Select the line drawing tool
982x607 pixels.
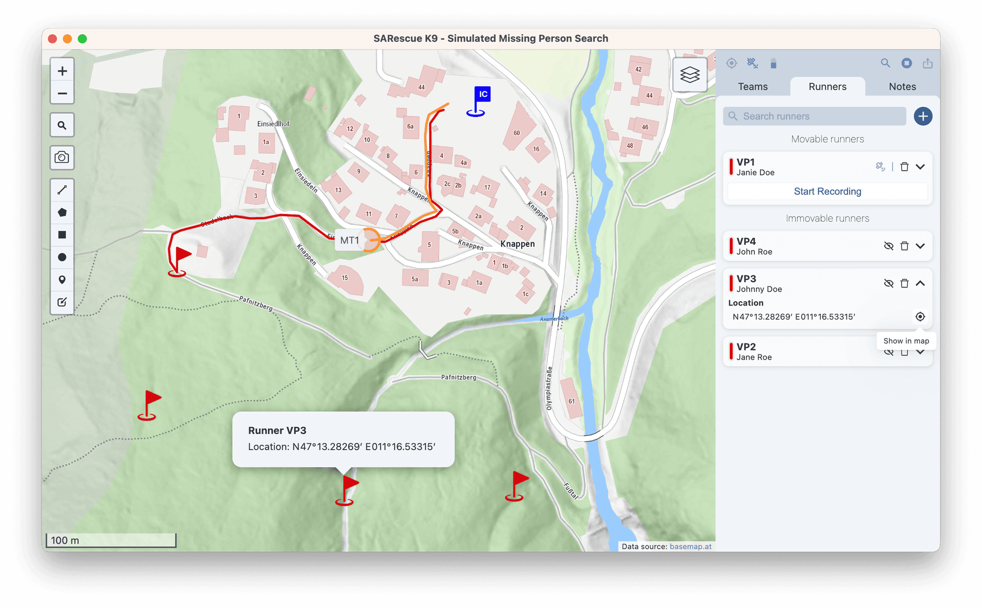(x=62, y=190)
